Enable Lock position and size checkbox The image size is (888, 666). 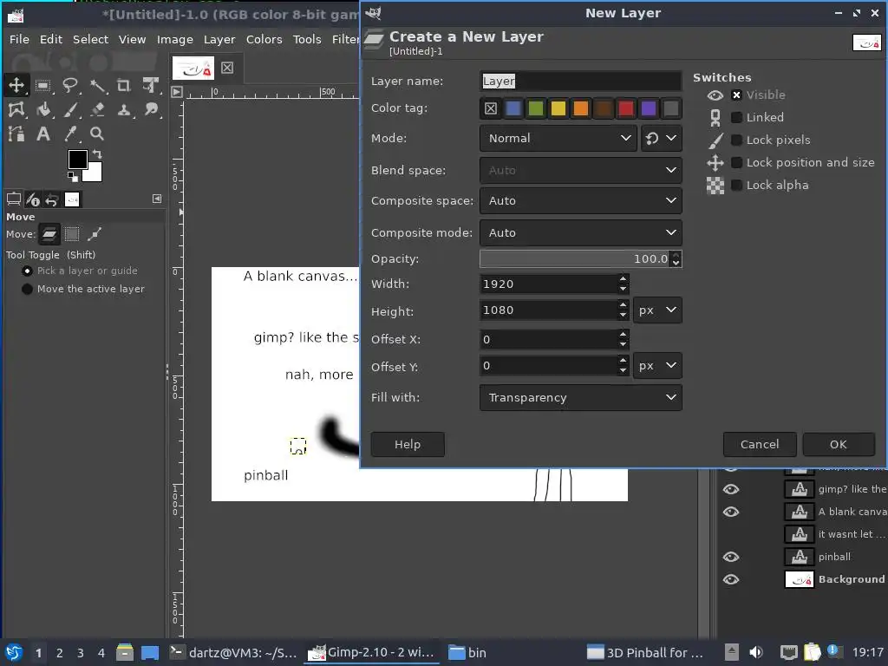click(x=736, y=162)
